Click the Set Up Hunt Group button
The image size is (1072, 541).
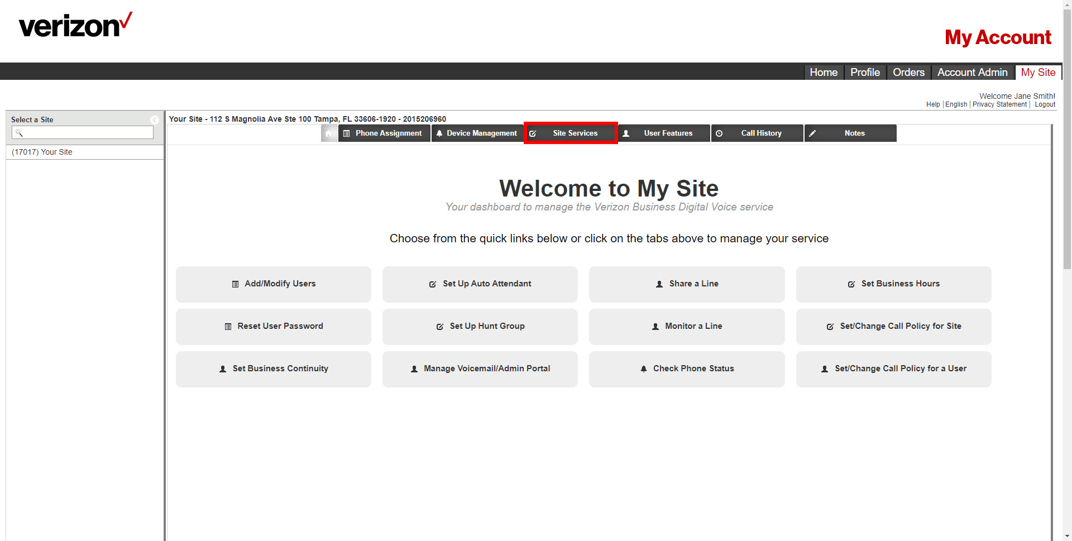(480, 327)
